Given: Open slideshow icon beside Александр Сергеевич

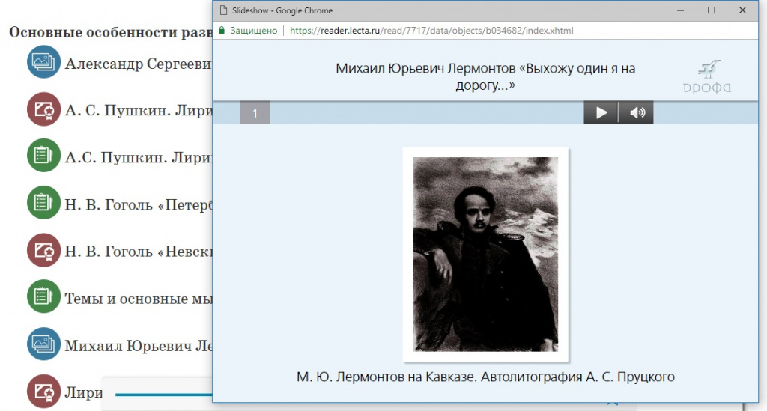Looking at the screenshot, I should (x=43, y=62).
